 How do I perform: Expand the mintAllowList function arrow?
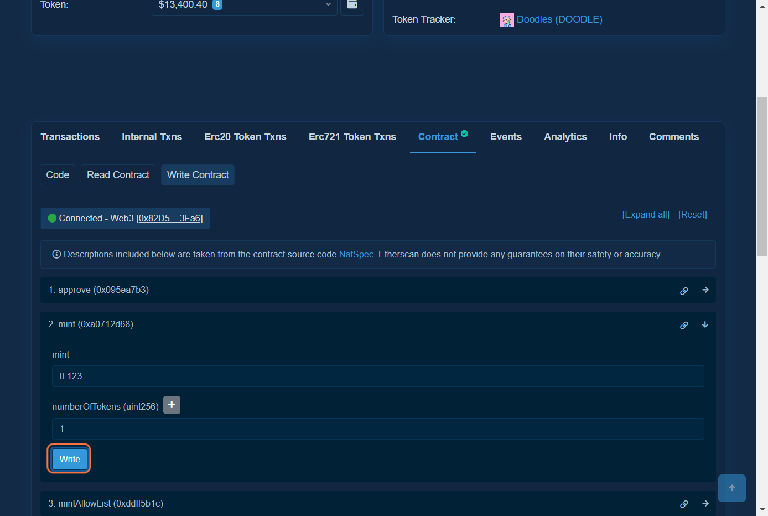point(705,503)
